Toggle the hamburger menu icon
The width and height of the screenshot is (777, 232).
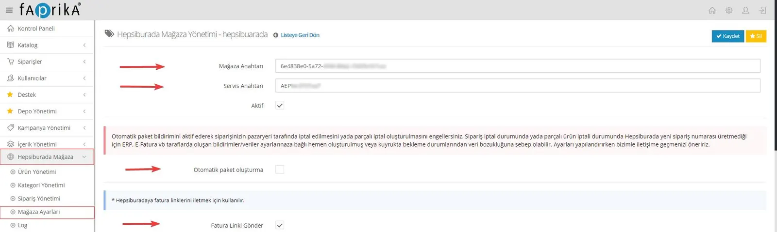point(9,10)
